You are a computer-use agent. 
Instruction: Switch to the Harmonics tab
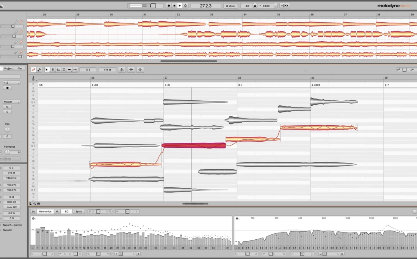pyautogui.click(x=45, y=212)
